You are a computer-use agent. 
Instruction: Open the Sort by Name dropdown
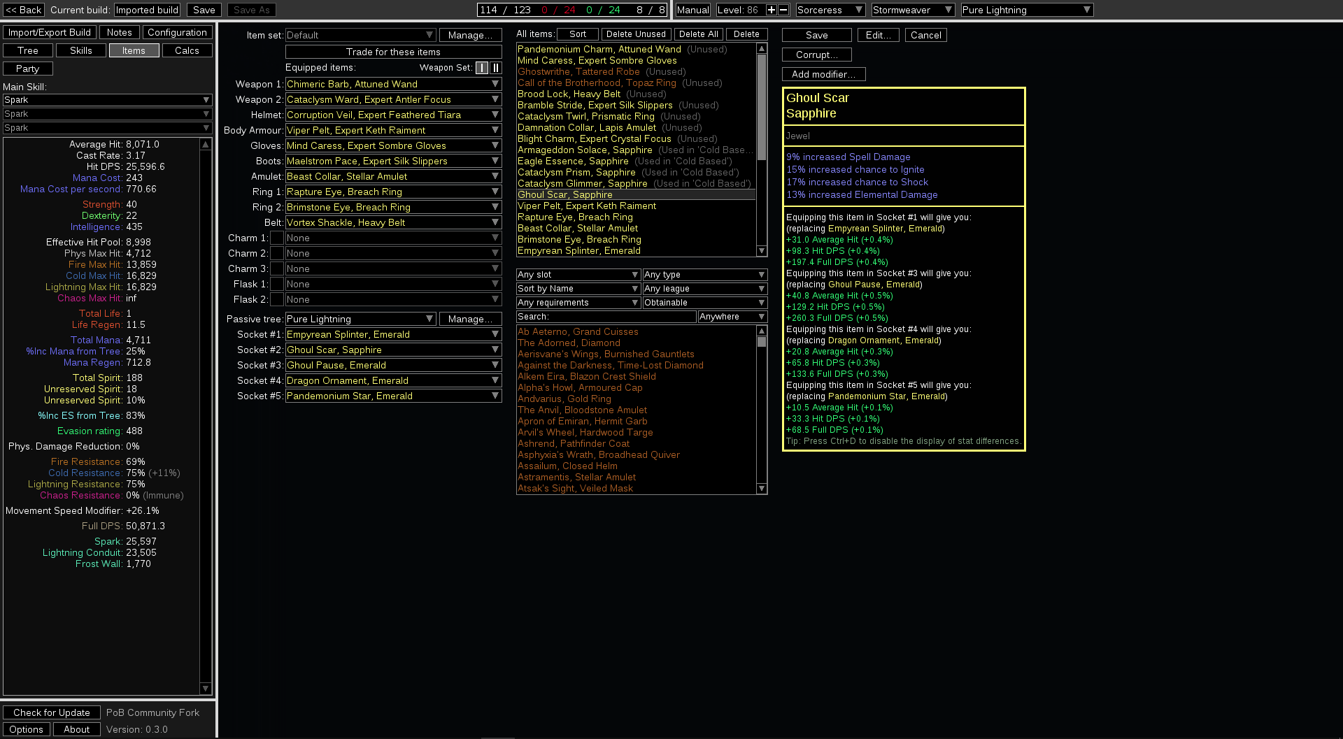[577, 288]
